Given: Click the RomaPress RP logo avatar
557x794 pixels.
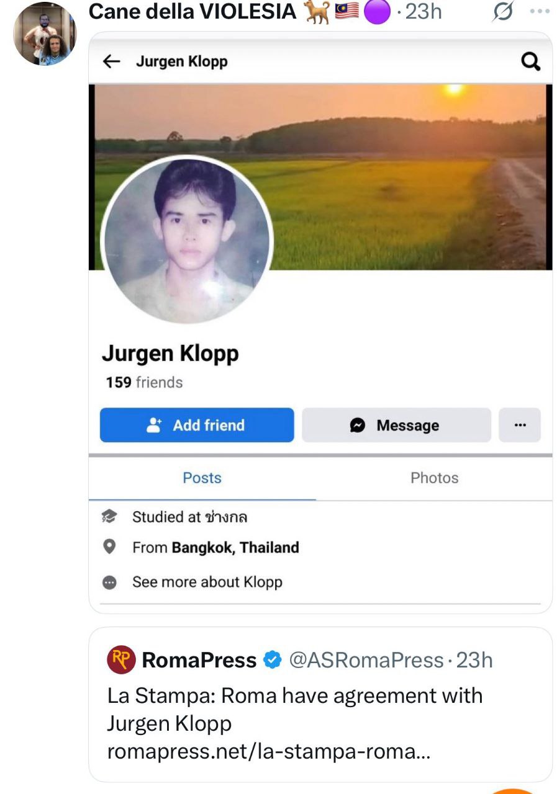Looking at the screenshot, I should click(x=121, y=660).
